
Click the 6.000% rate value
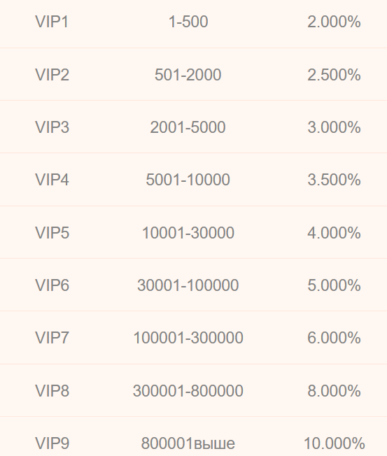click(334, 338)
